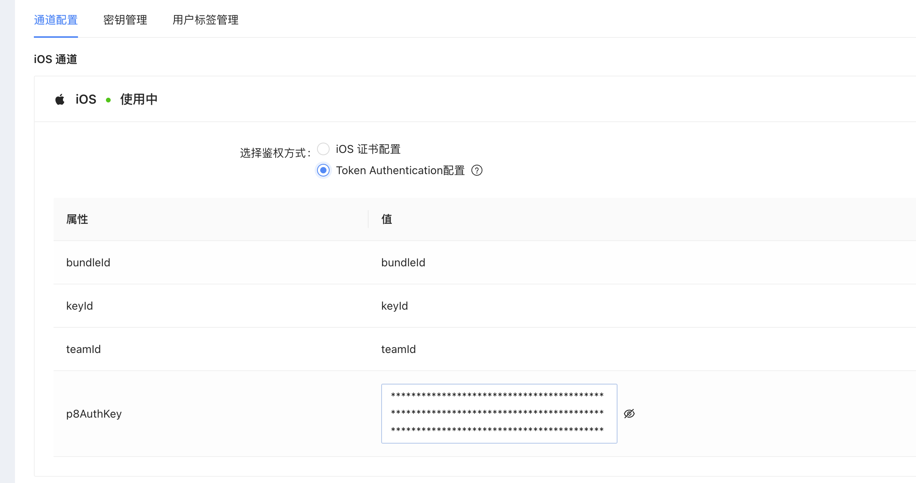Select the iOS 证书配置 radio option
The image size is (916, 483).
[323, 149]
